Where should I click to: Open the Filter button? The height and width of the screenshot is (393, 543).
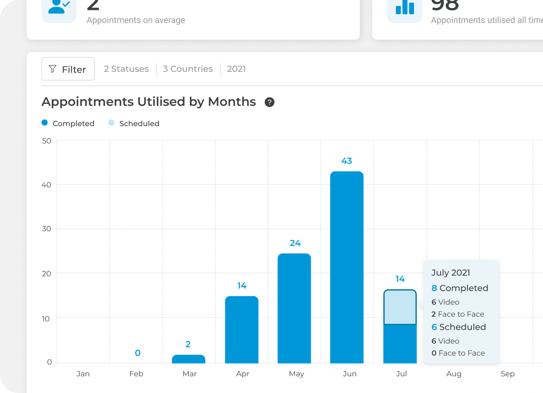click(68, 69)
